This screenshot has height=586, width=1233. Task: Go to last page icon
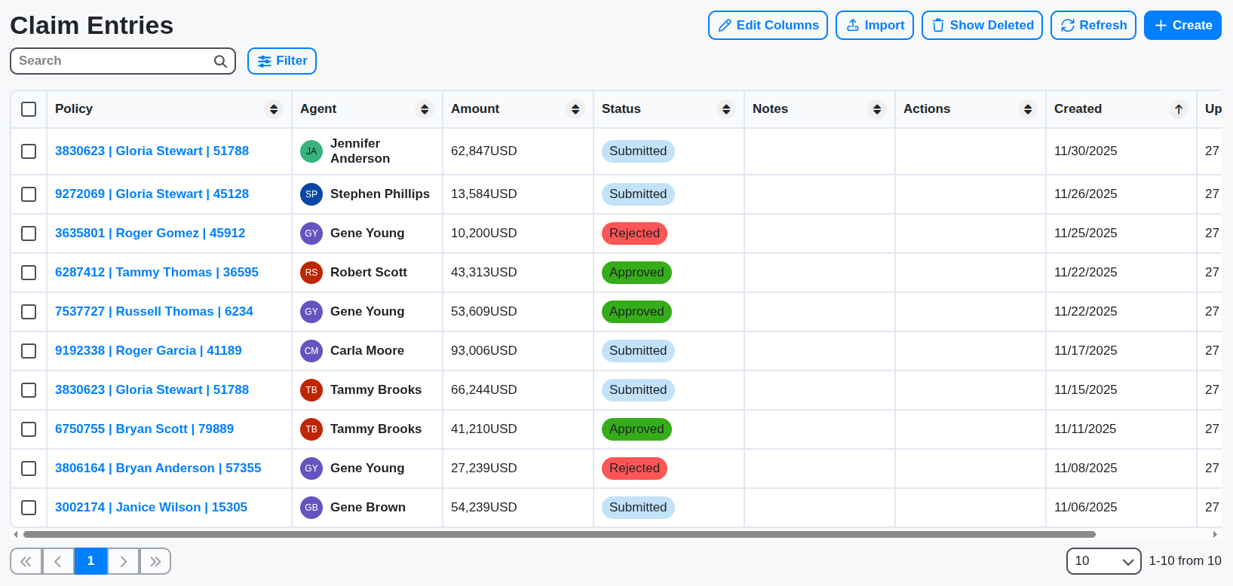155,561
